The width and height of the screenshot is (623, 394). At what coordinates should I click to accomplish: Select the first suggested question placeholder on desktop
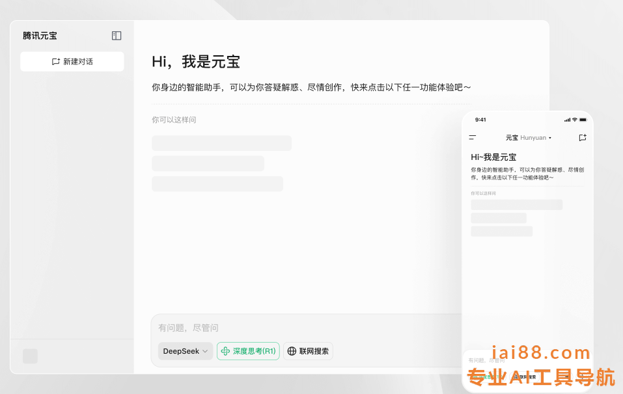[x=222, y=143]
